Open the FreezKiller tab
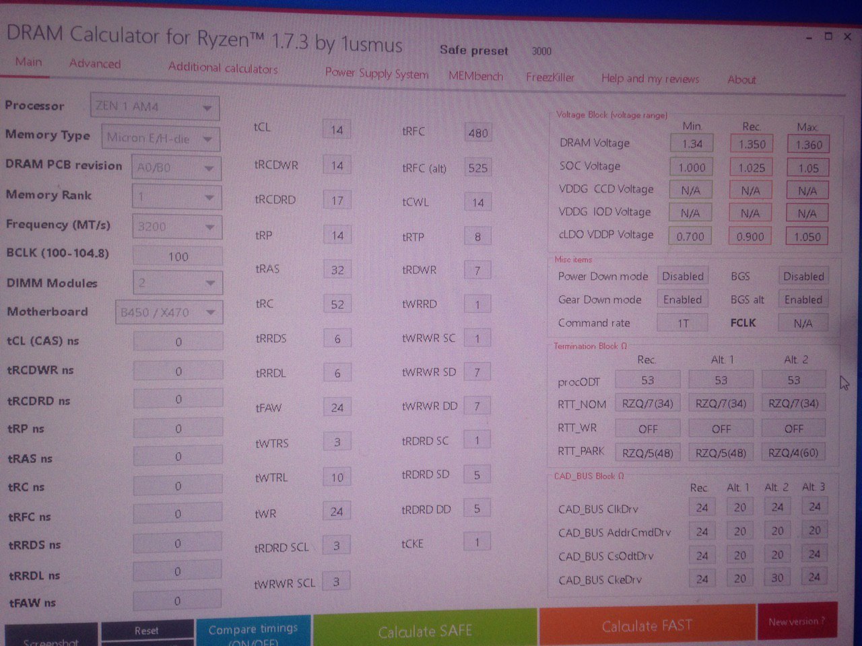This screenshot has height=646, width=862. click(x=550, y=77)
